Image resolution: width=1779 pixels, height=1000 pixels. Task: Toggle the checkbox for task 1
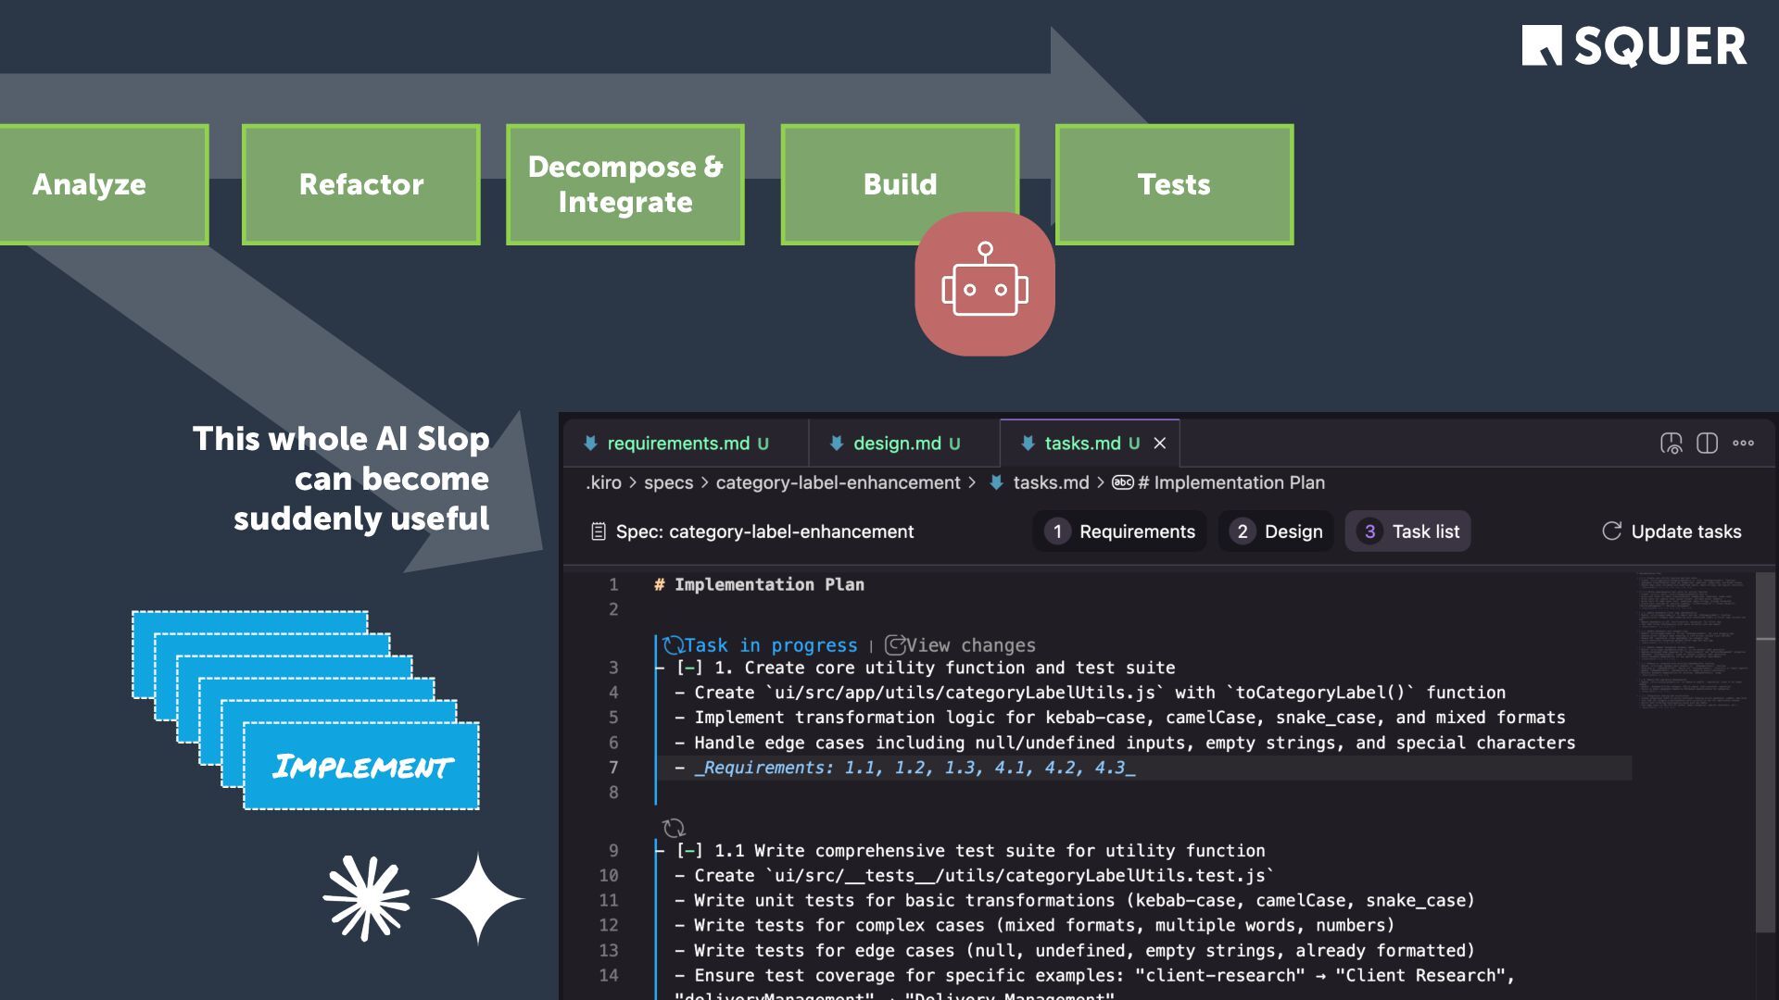pos(689,668)
